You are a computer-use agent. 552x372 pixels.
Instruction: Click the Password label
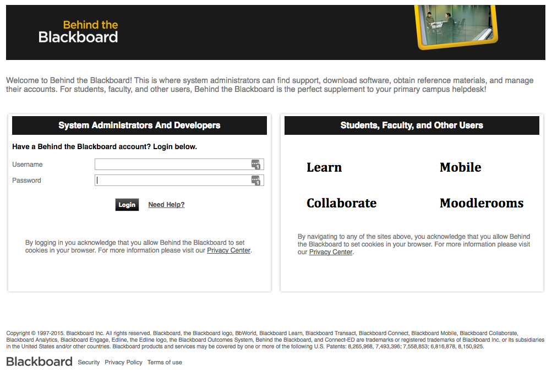click(27, 180)
